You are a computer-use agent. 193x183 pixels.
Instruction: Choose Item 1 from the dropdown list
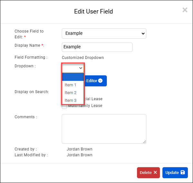73,85
